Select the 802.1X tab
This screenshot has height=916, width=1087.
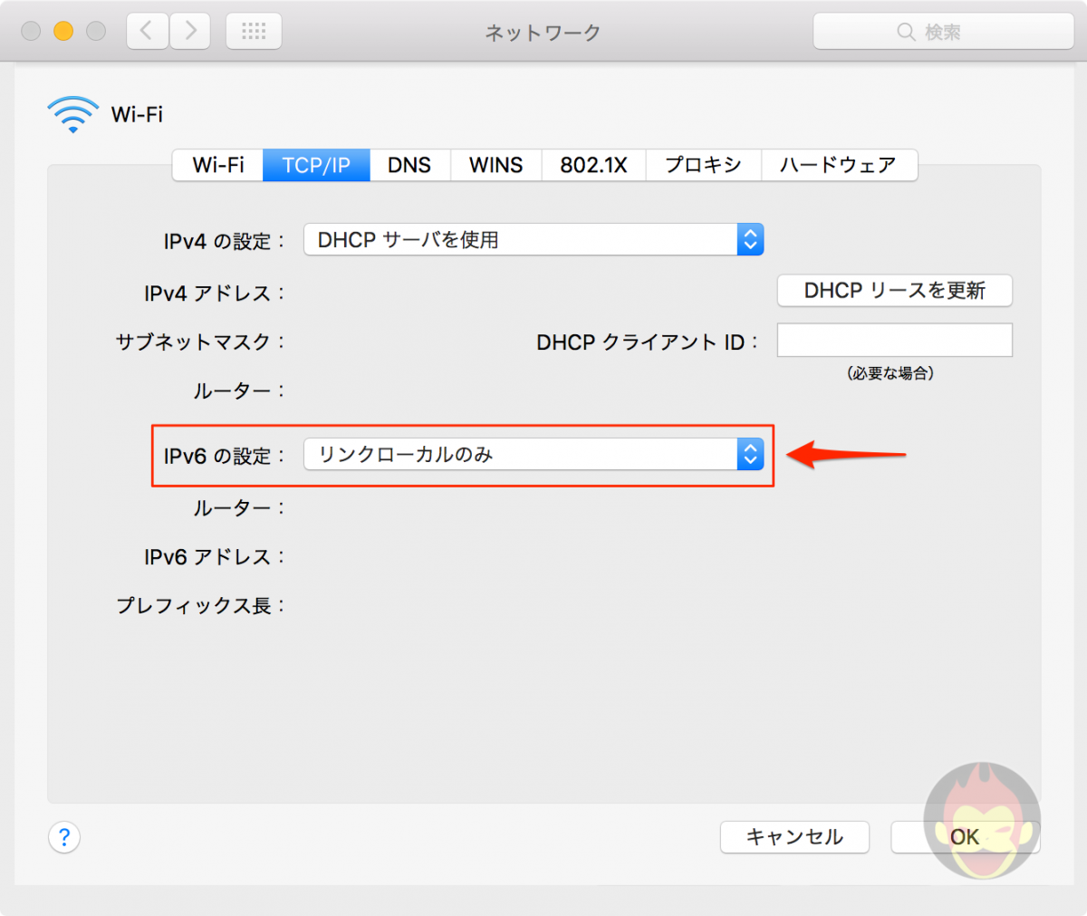[x=593, y=165]
